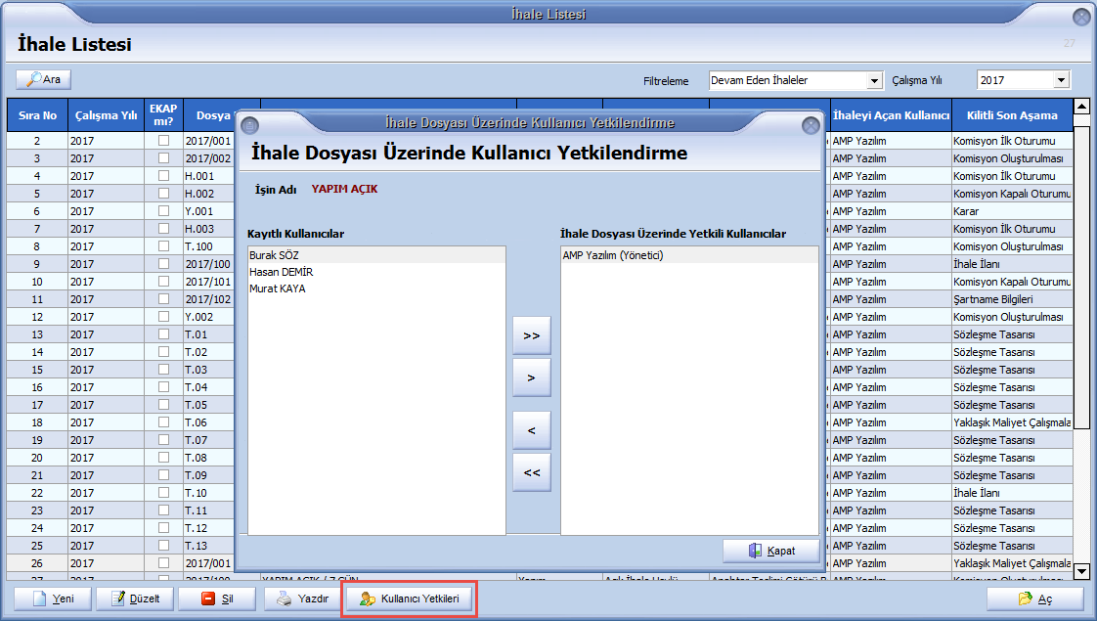The width and height of the screenshot is (1097, 621).
Task: Enable the EKAP checkbox in row 20
Action: click(x=163, y=458)
